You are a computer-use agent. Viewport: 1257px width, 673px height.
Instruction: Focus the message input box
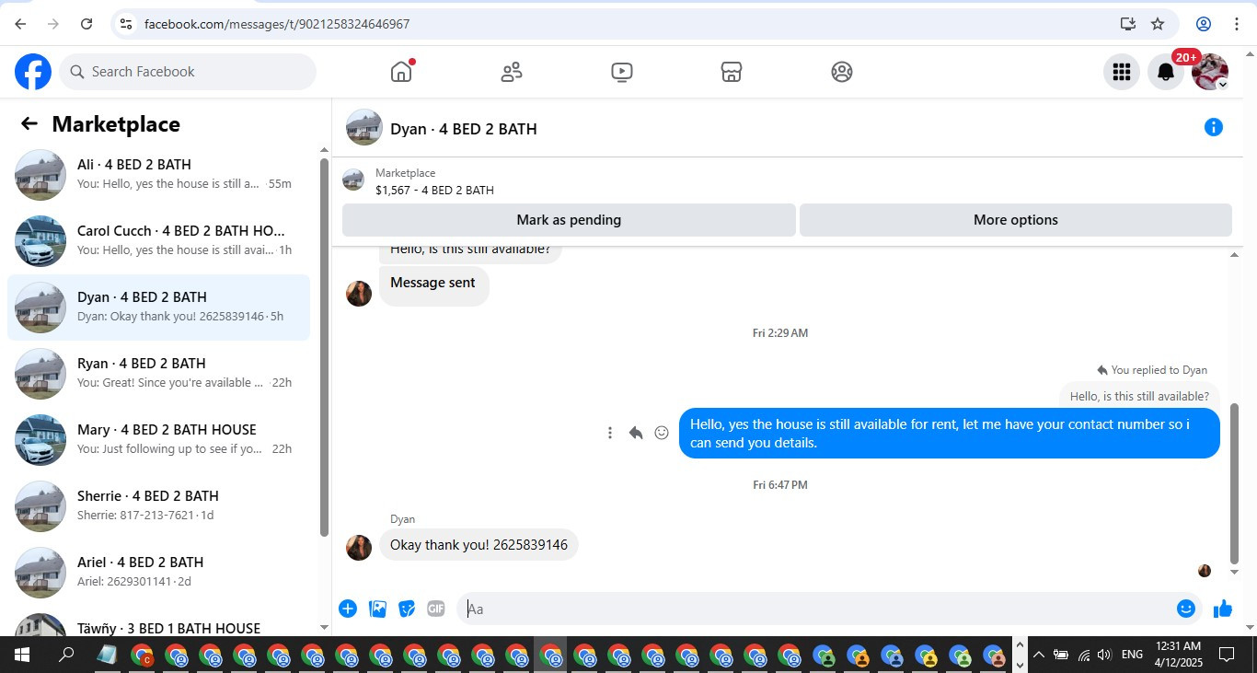[817, 609]
